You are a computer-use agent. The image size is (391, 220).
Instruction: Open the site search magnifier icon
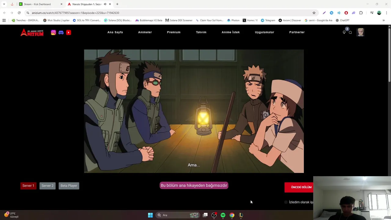tap(350, 32)
